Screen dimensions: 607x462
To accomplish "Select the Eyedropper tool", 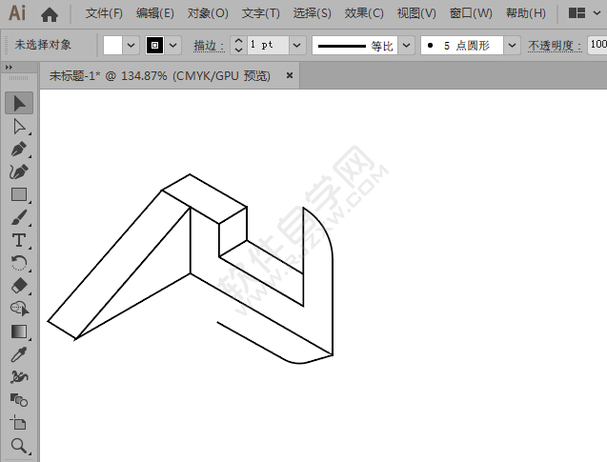I will pyautogui.click(x=19, y=354).
